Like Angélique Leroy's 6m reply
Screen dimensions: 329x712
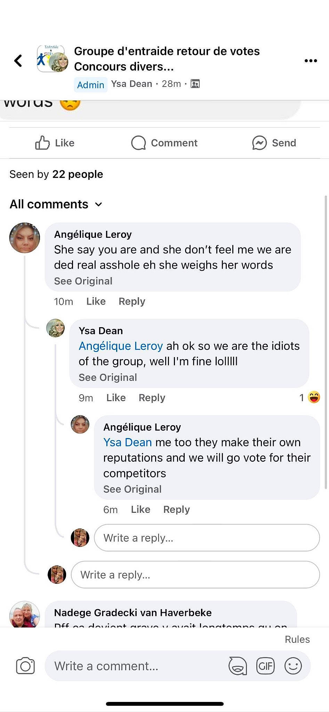tap(141, 510)
